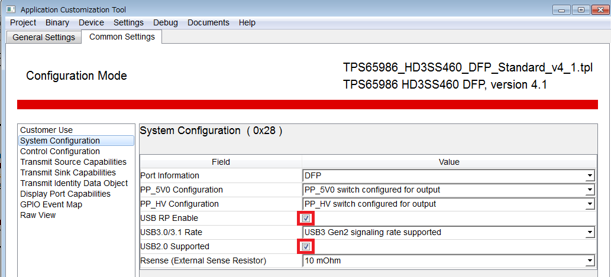Click the PP_5V0 Configuration field label

[182, 190]
